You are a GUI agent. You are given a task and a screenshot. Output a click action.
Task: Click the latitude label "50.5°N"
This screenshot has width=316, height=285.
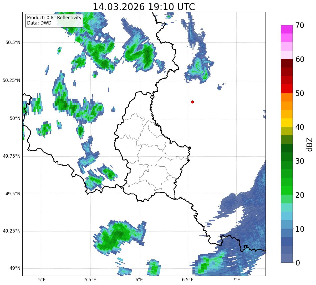[x=13, y=42]
